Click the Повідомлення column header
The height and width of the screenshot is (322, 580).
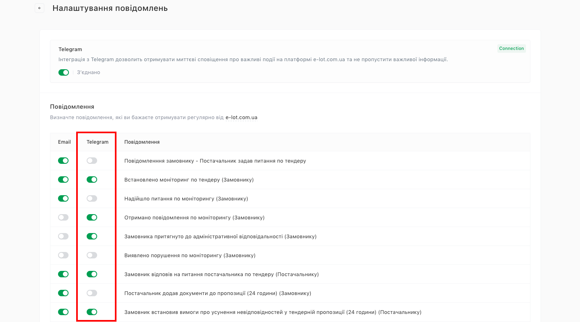(x=142, y=142)
